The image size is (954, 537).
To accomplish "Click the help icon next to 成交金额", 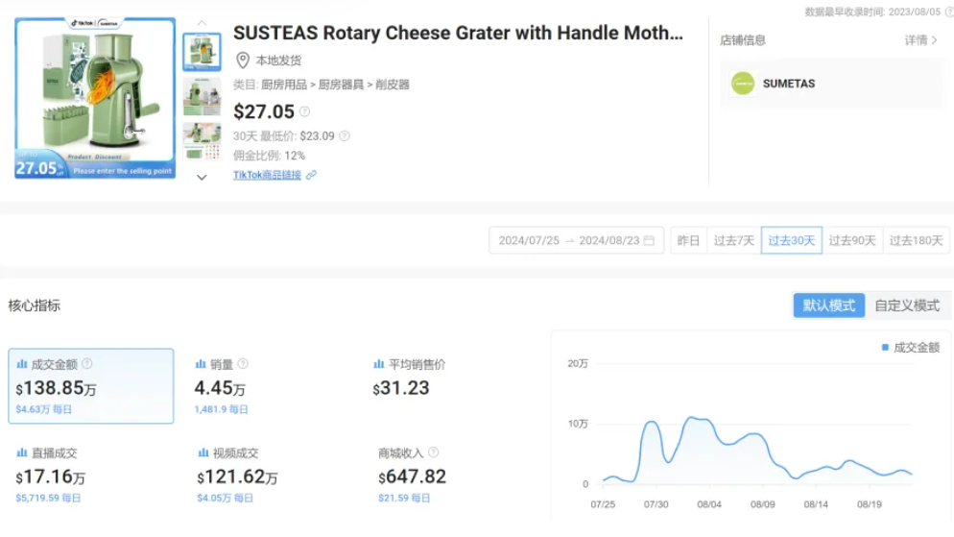I will 87,364.
